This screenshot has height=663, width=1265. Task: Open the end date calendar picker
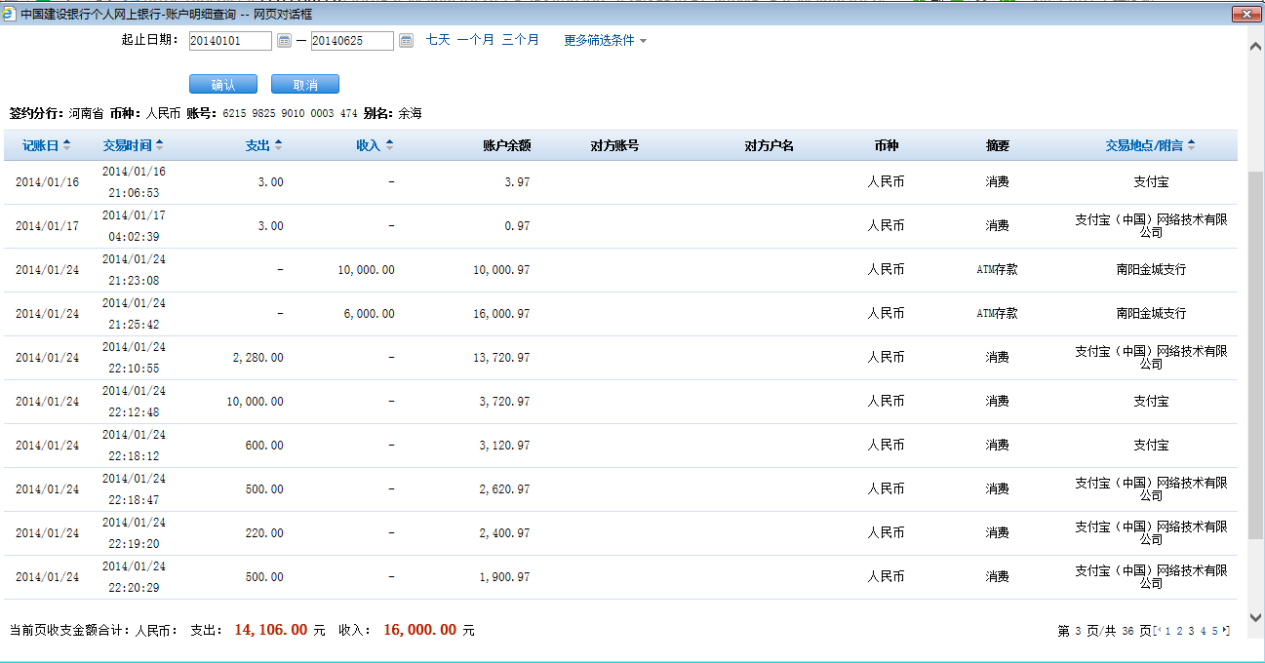point(406,41)
